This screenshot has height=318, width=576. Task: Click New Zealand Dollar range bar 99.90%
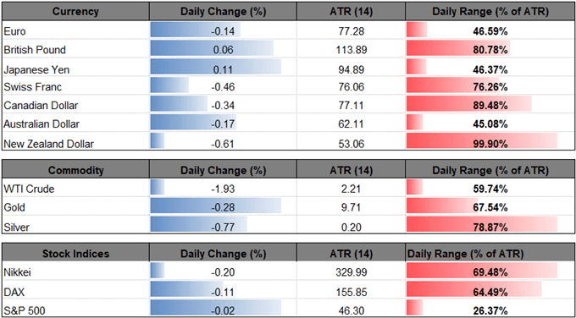coord(482,142)
